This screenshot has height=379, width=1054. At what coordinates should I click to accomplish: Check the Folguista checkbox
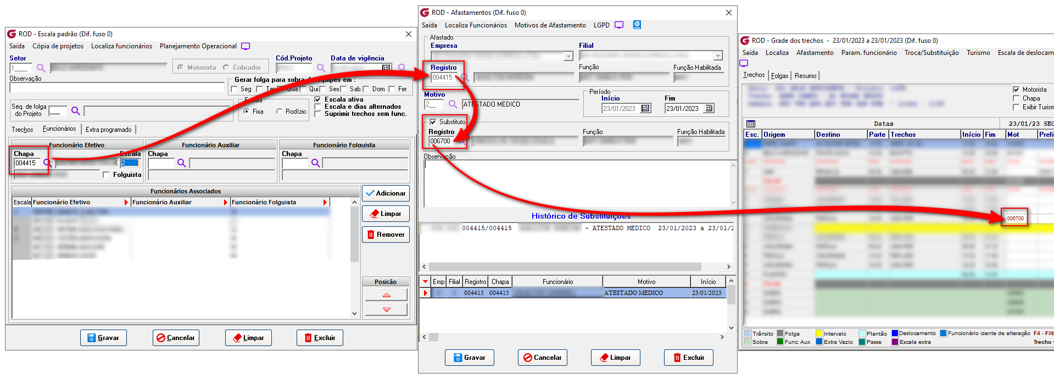click(106, 175)
